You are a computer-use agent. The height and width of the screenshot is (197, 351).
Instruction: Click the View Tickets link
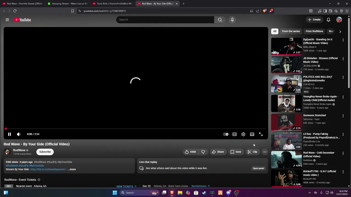126,186
